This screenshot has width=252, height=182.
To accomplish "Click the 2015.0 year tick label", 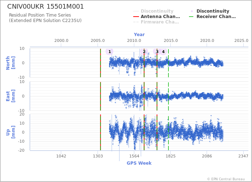I will [171, 40].
